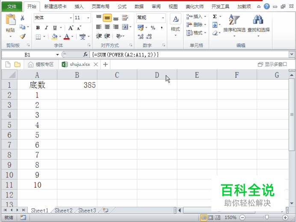Toggle Underline formatting
This screenshot has height=222, width=296.
pos(55,28)
